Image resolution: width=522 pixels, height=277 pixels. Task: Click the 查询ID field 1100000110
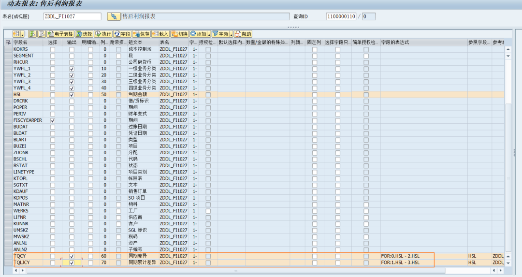[341, 16]
